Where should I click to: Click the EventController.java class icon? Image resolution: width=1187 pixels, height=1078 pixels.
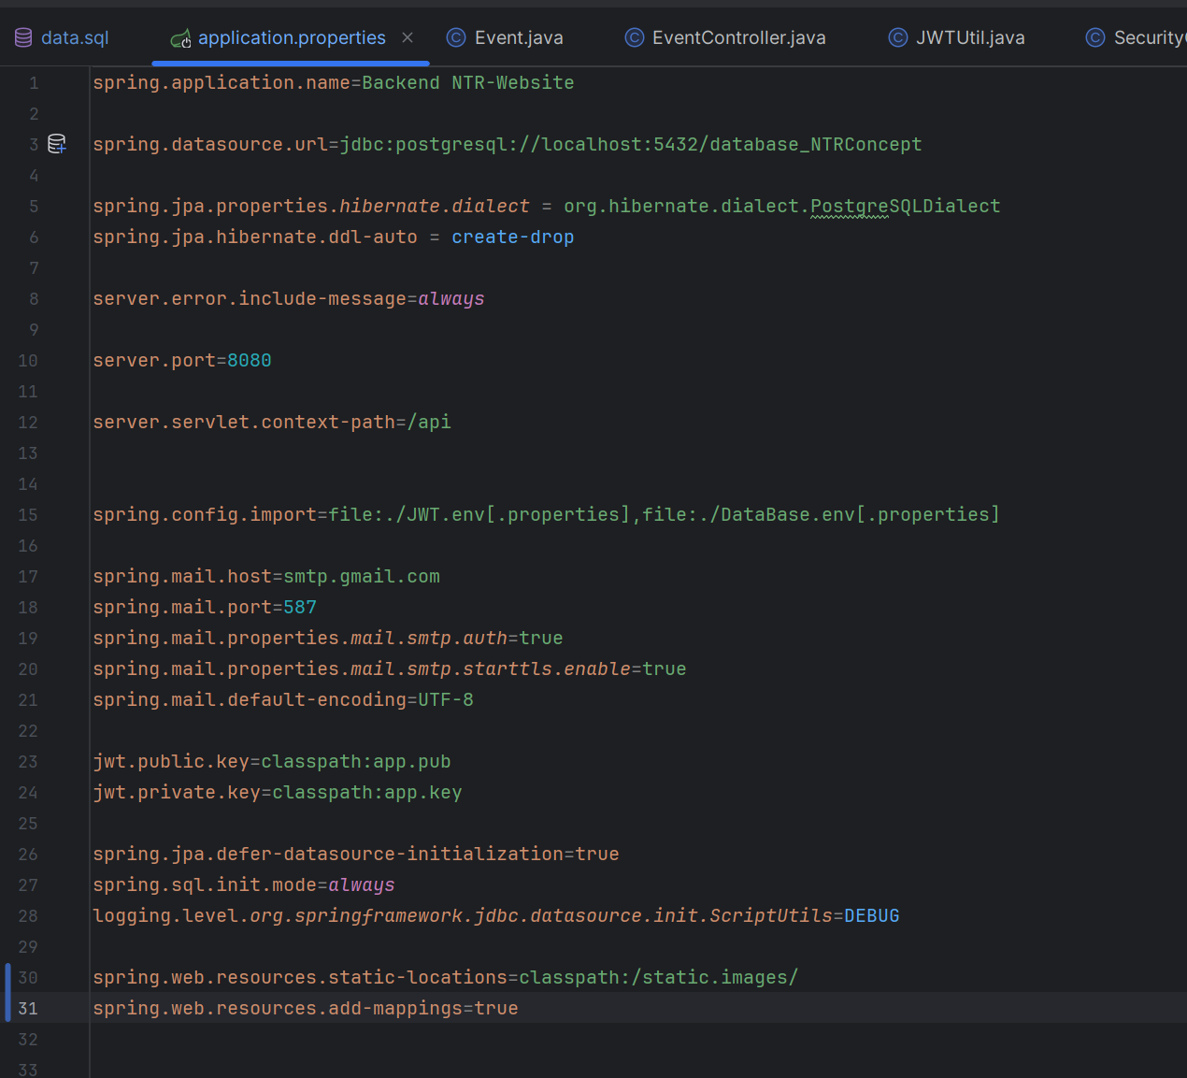[634, 37]
